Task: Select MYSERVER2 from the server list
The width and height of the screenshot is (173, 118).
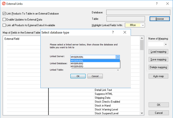Action: [x=77, y=64]
